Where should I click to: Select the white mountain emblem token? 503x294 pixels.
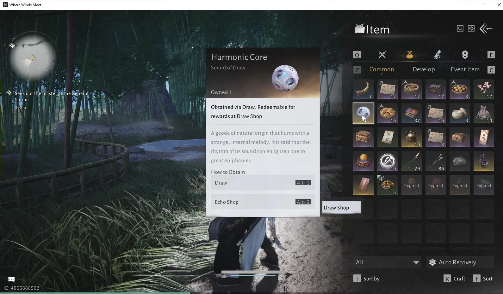point(387,161)
